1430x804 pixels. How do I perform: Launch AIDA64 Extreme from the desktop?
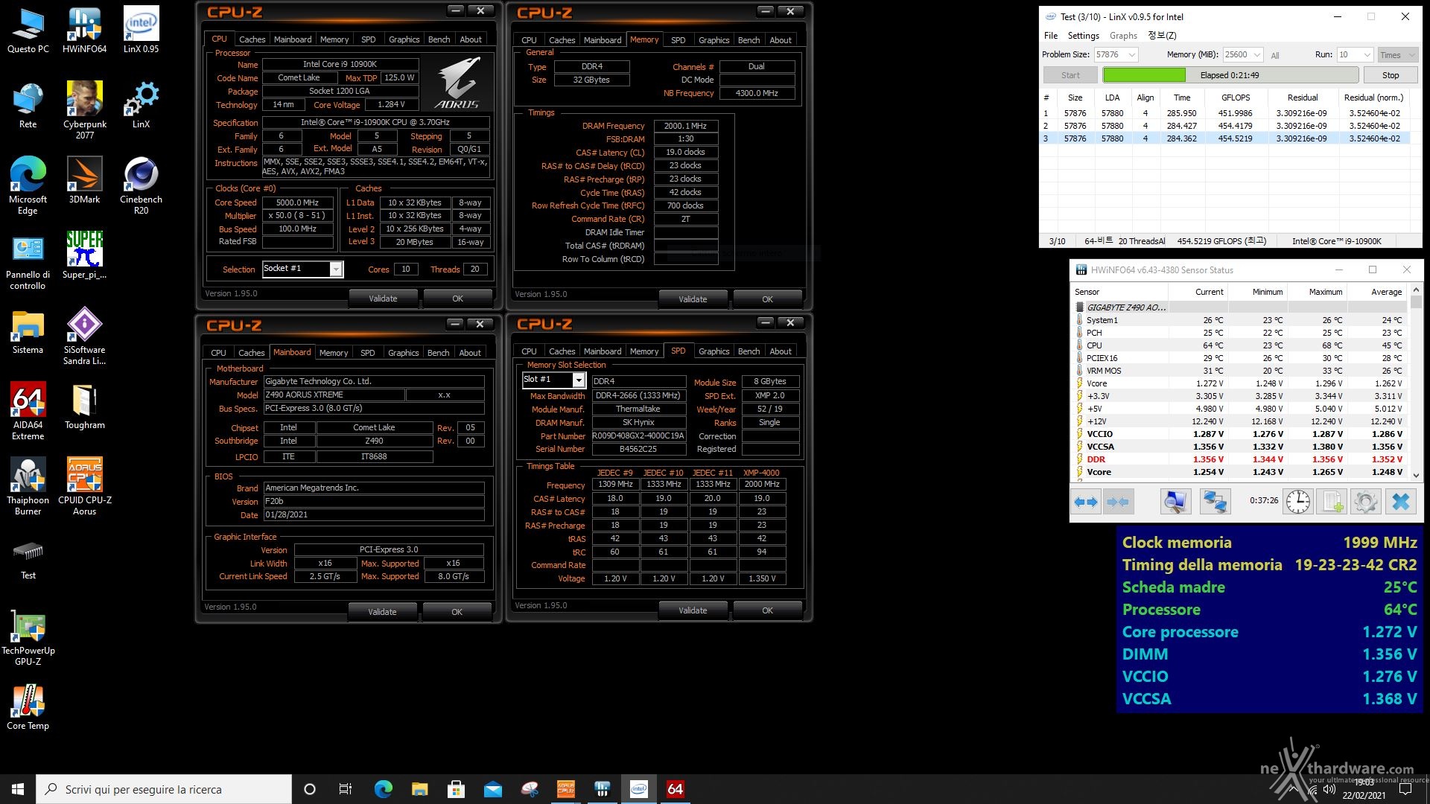(x=28, y=412)
